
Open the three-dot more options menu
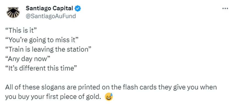[225, 8]
